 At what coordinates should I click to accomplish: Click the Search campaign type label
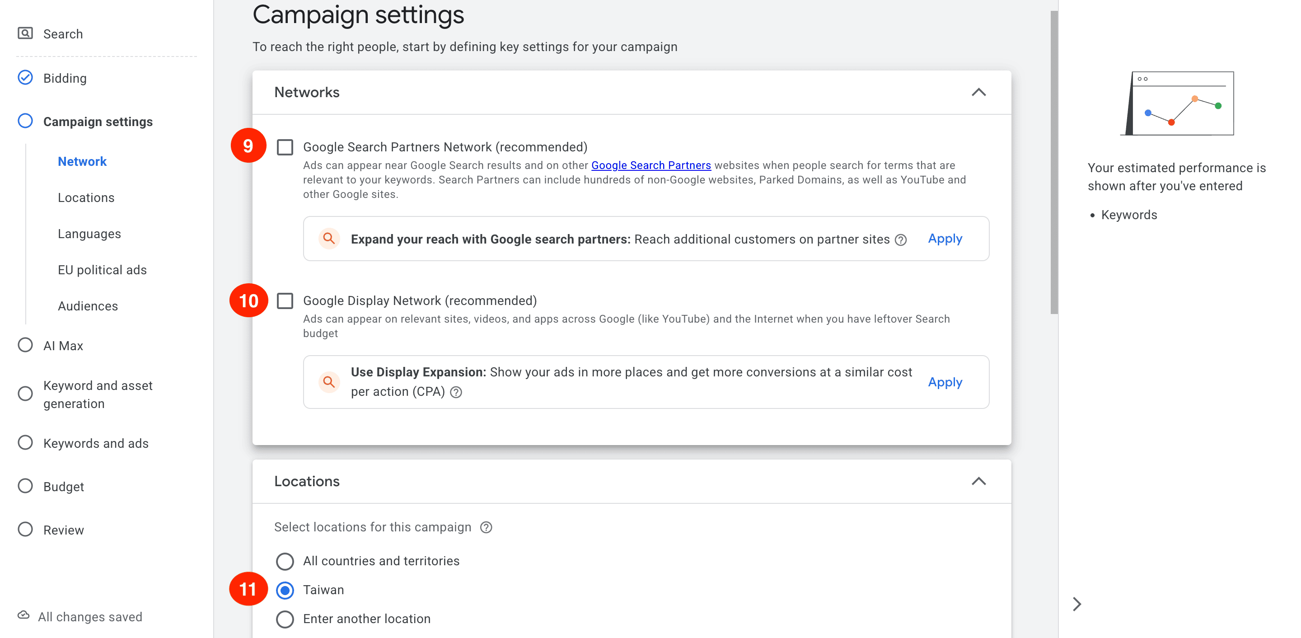click(63, 34)
